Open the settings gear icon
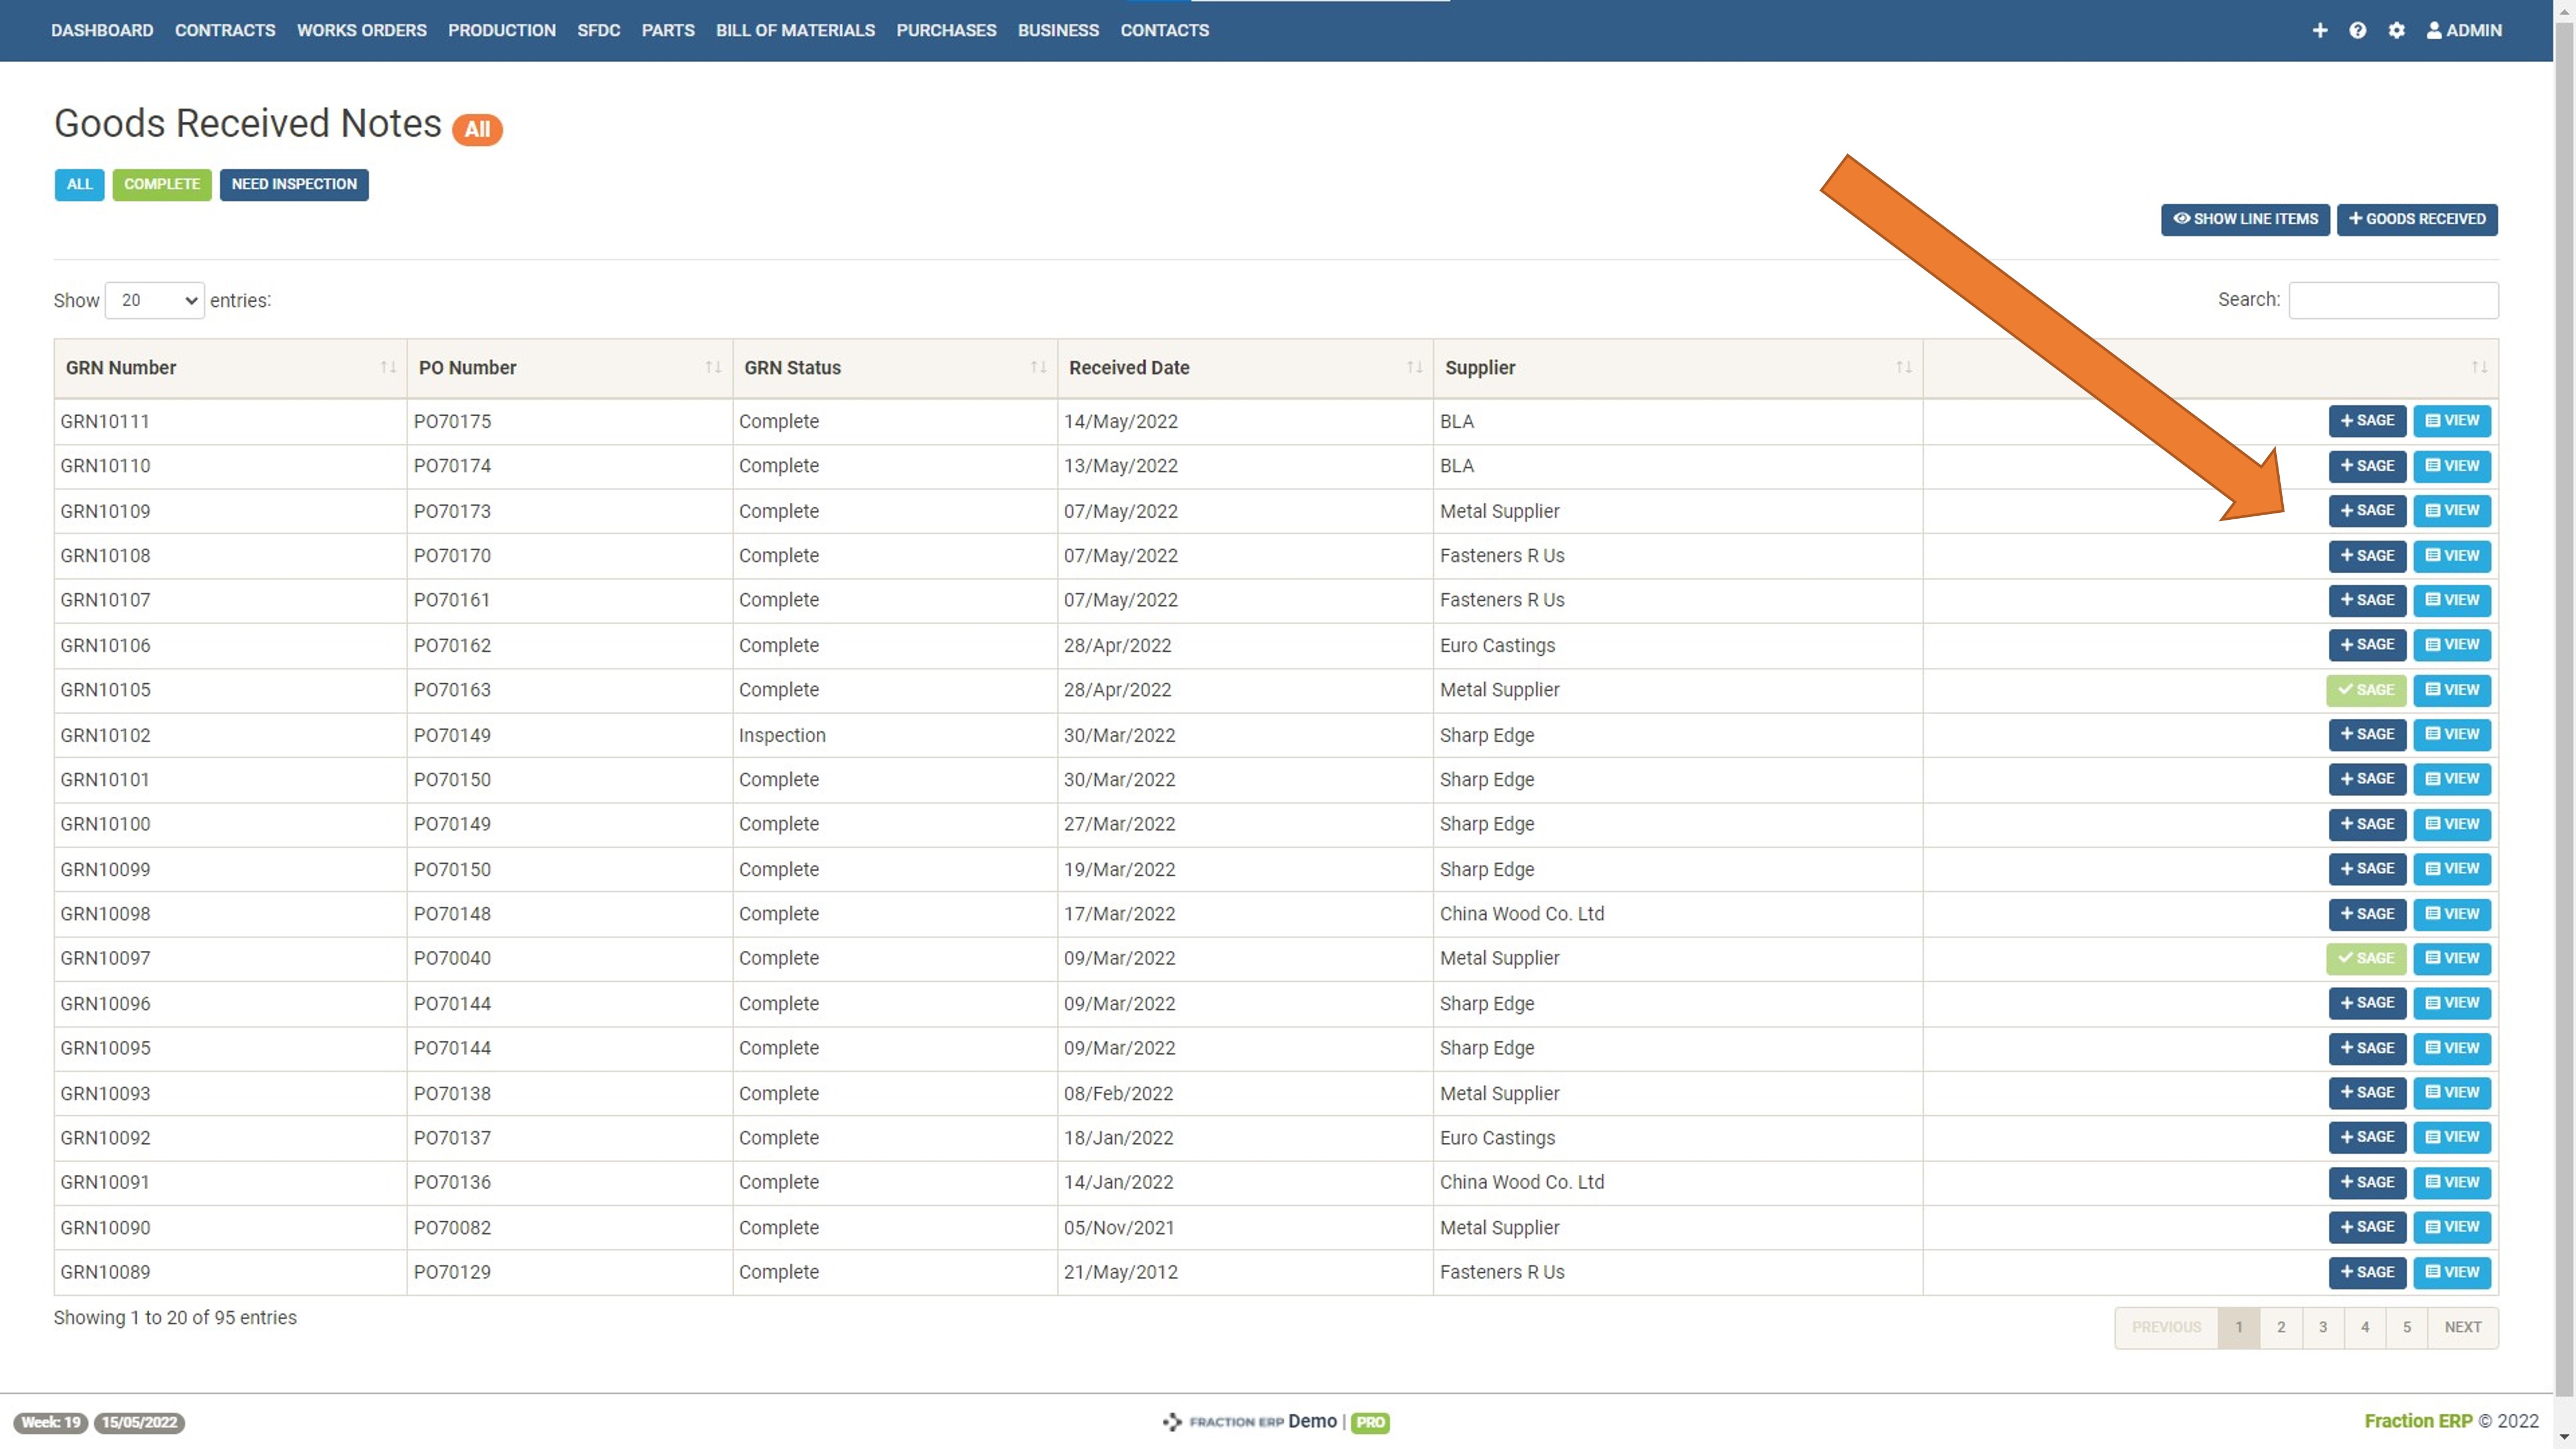2576x1449 pixels. pyautogui.click(x=2396, y=30)
